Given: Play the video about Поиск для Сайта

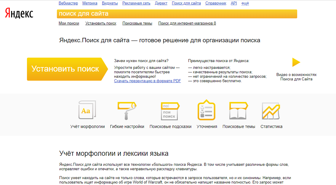Looking at the screenshot, I should point(296,62).
